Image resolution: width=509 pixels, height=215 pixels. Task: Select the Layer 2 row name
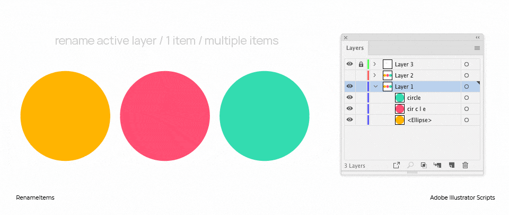coord(404,76)
